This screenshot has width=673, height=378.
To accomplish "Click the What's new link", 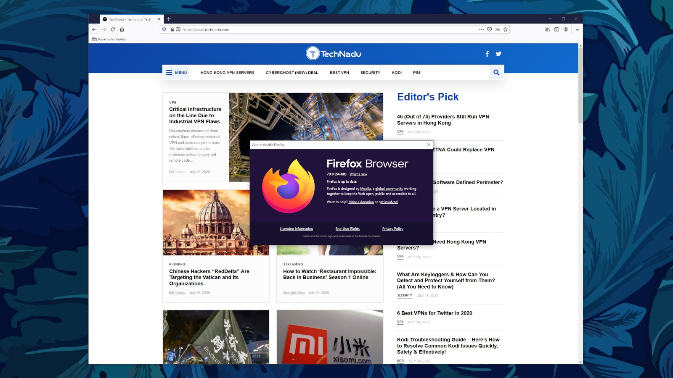I will click(358, 174).
